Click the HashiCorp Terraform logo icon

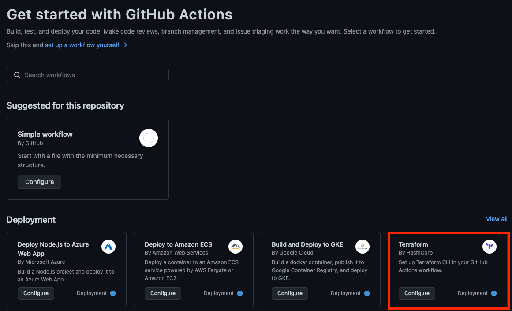(x=489, y=247)
